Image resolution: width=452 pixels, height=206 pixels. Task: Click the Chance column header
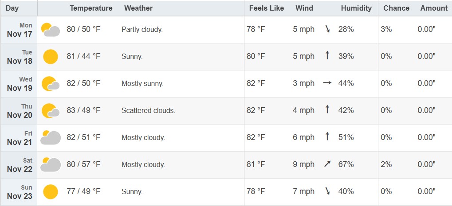(x=396, y=8)
